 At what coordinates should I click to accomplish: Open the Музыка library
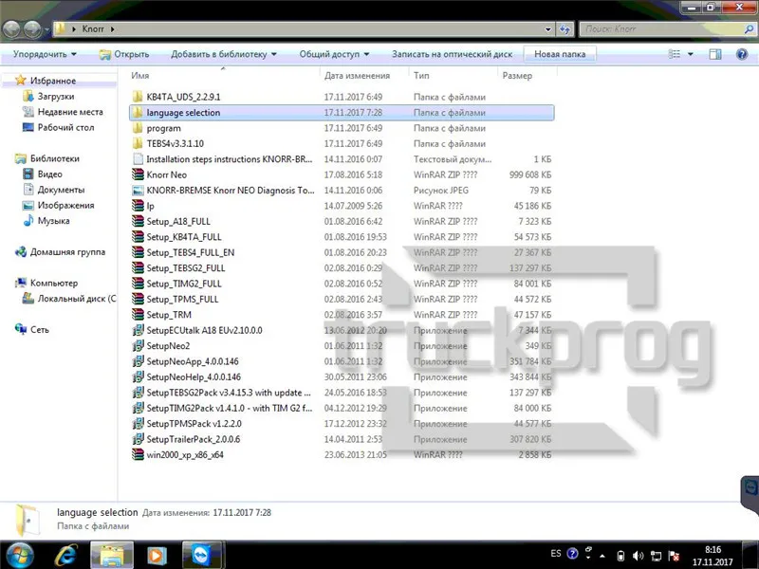[53, 221]
